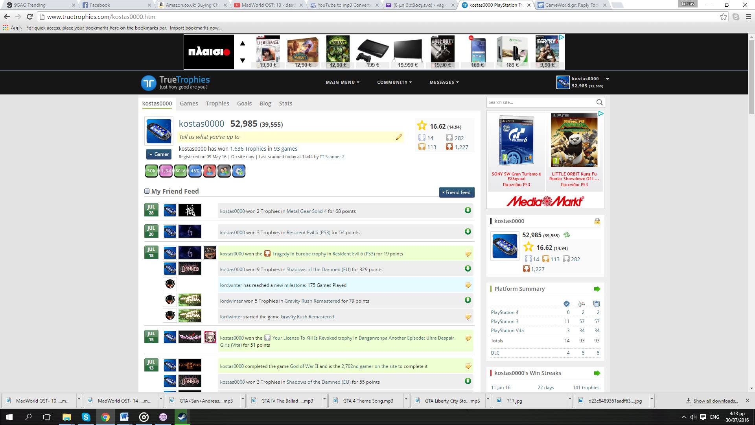Select the Games profile tab

click(189, 103)
